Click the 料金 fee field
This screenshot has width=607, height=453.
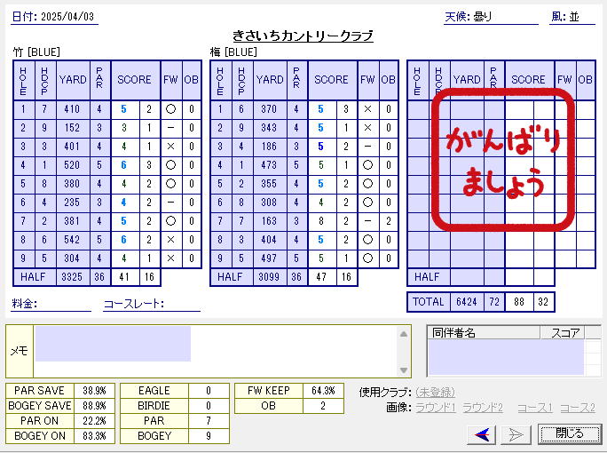(x=64, y=305)
